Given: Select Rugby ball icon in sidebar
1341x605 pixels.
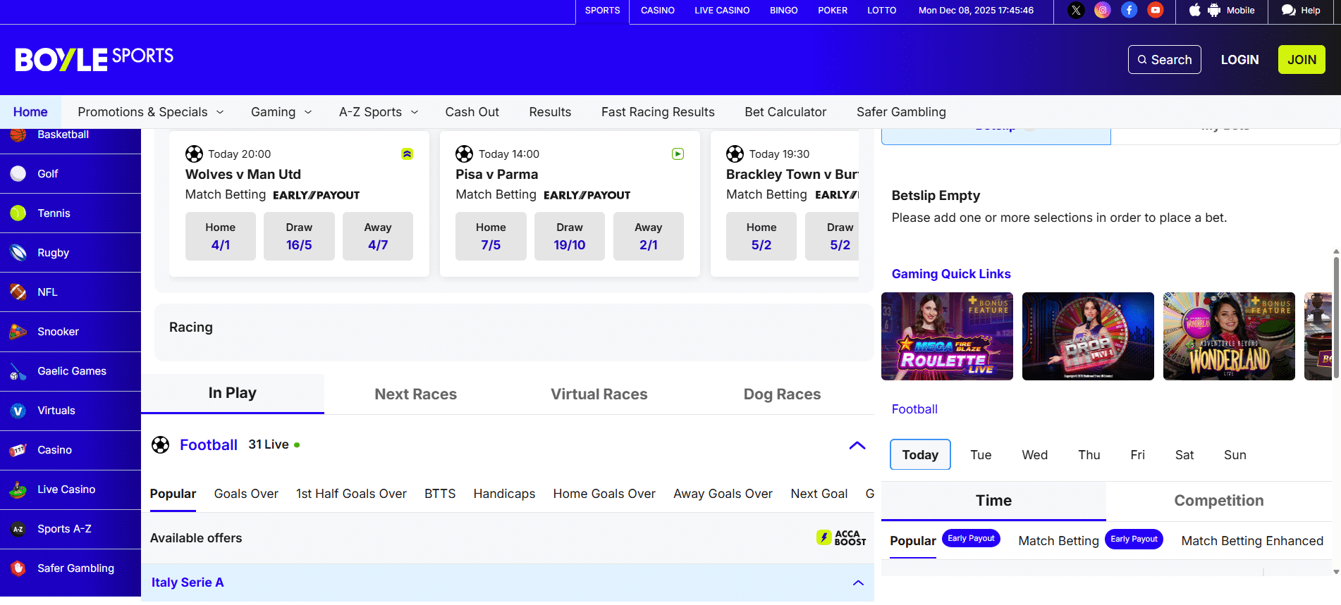Looking at the screenshot, I should (x=18, y=253).
